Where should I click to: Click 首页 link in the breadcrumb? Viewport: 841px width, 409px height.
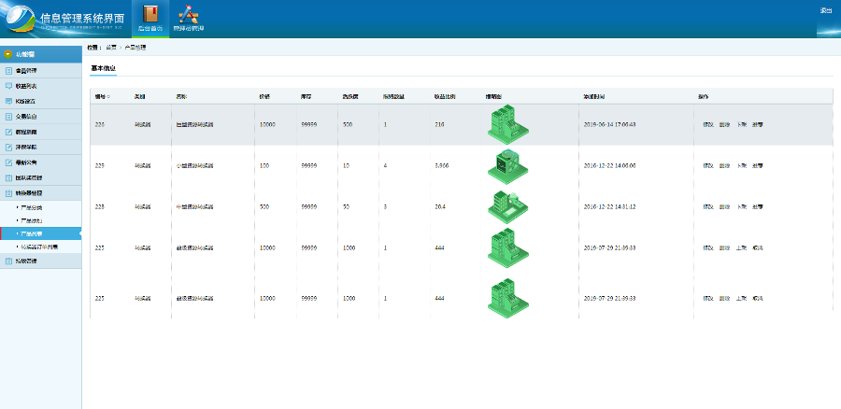pos(111,47)
